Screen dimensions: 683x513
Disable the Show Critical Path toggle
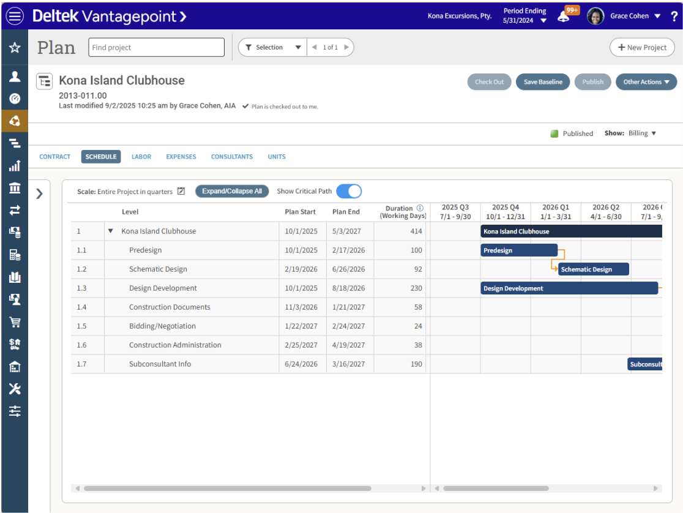[349, 191]
